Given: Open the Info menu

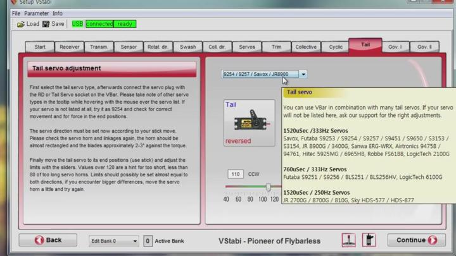Looking at the screenshot, I should [57, 13].
